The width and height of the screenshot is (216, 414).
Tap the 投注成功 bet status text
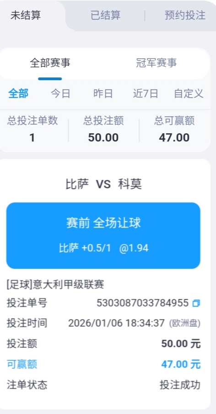180,385
